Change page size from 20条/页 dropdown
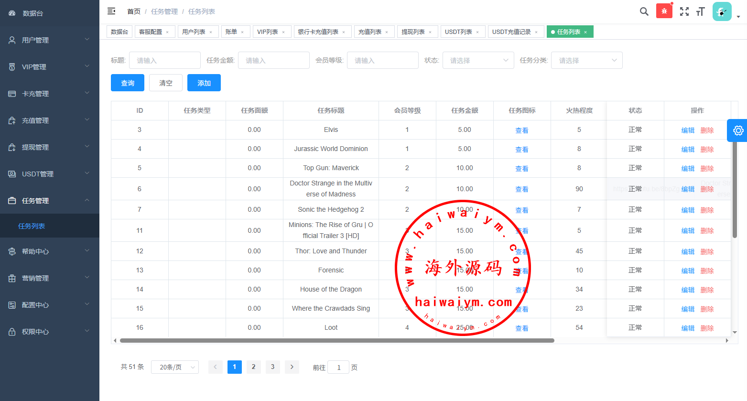 point(175,367)
